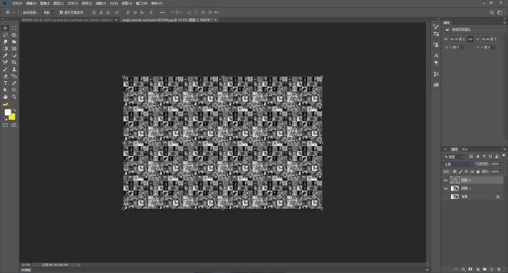Toggle lock all padlock in Layers lock row
This screenshot has width=508, height=273.
[478, 171]
